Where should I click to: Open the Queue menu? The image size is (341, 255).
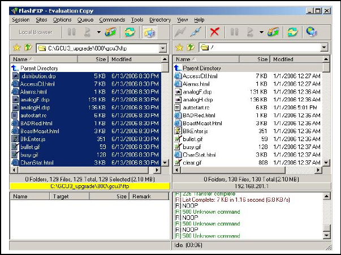(85, 20)
